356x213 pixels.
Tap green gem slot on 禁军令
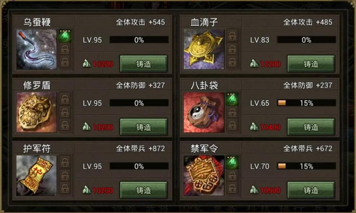click(232, 162)
